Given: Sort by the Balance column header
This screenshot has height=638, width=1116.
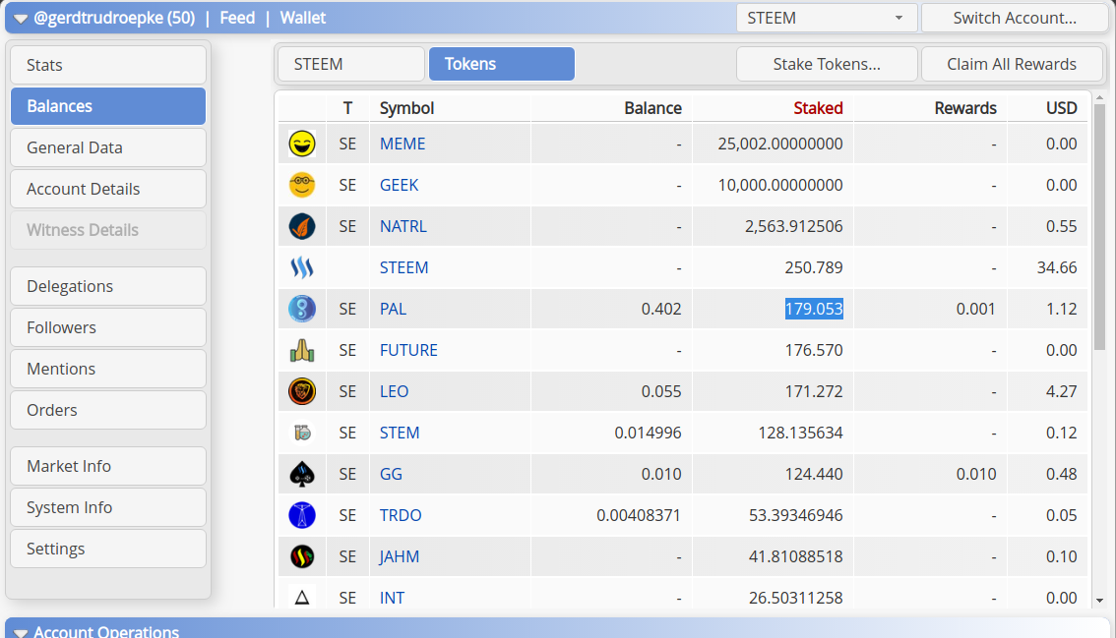Looking at the screenshot, I should [652, 108].
